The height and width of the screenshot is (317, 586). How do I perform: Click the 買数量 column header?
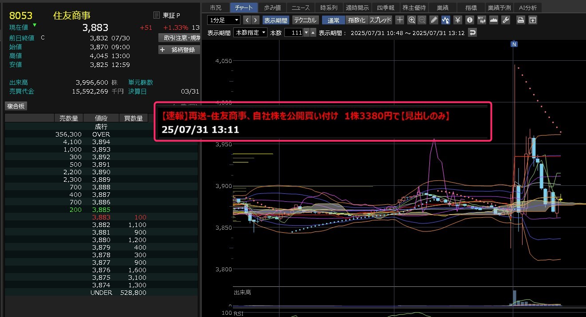point(134,118)
